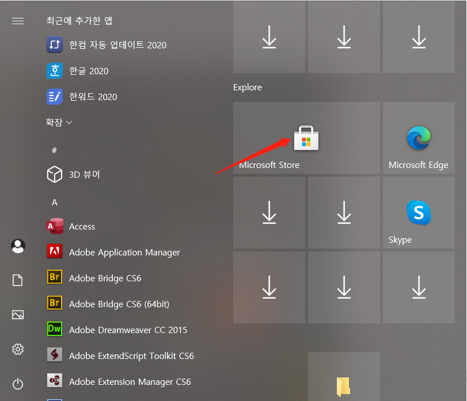This screenshot has width=467, height=401.
Task: Expand the Start menu hamburger
Action: pyautogui.click(x=17, y=21)
